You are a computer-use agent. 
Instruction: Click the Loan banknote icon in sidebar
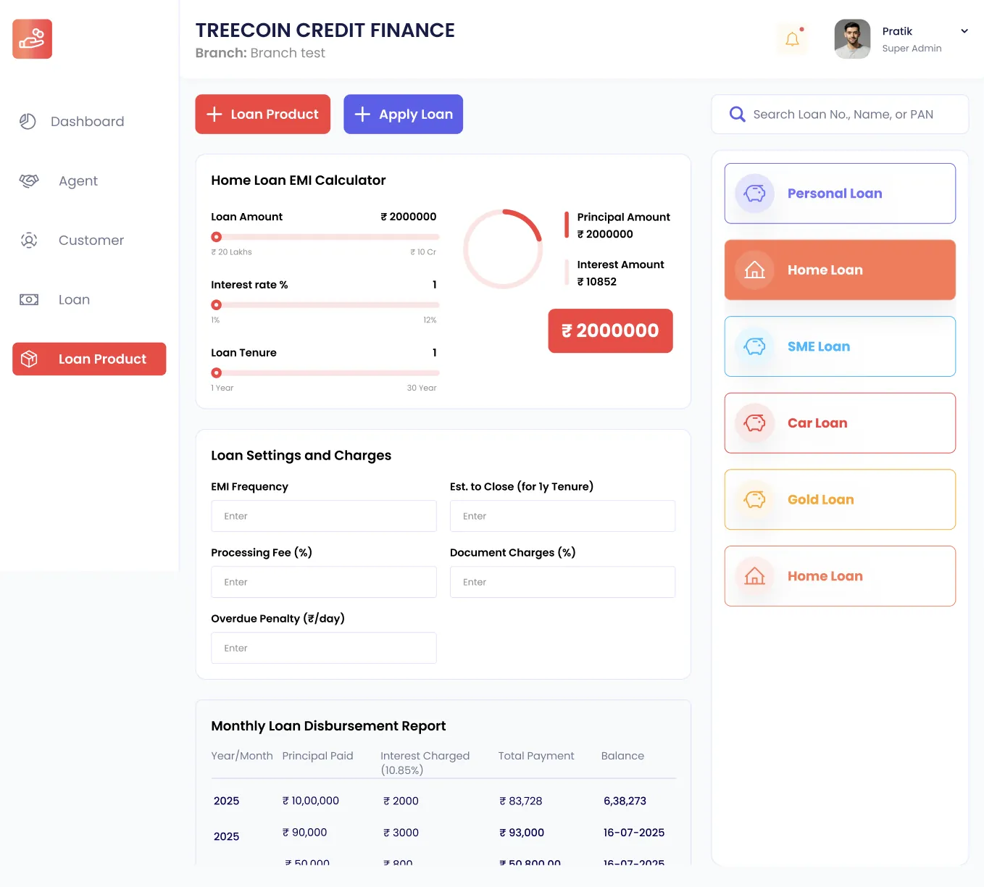click(x=29, y=300)
